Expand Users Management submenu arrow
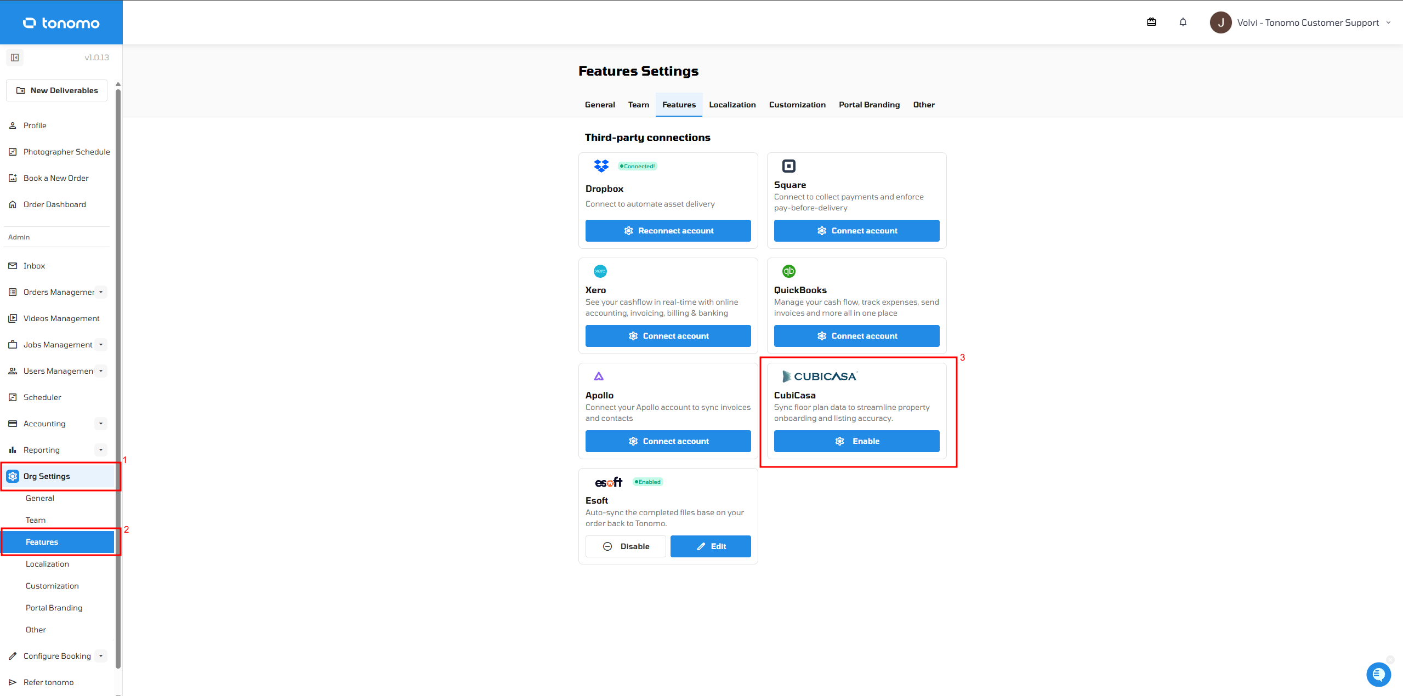The width and height of the screenshot is (1403, 696). (101, 371)
